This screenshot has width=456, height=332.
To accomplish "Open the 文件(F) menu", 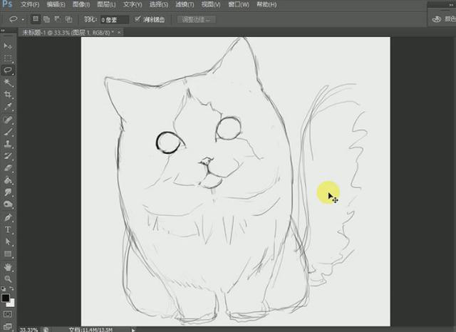I will click(31, 4).
